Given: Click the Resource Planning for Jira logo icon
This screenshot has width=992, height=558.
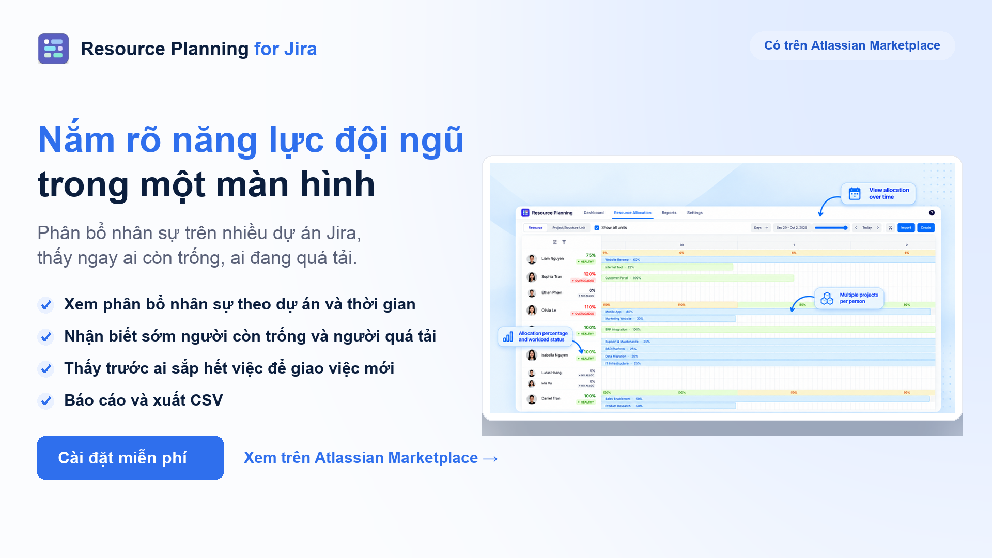Looking at the screenshot, I should (53, 49).
